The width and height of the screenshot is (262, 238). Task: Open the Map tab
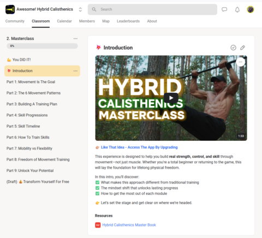coord(106,21)
